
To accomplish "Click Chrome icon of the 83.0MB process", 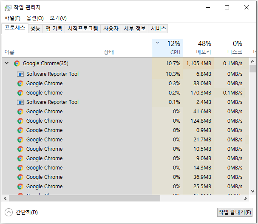I will 20,83.
